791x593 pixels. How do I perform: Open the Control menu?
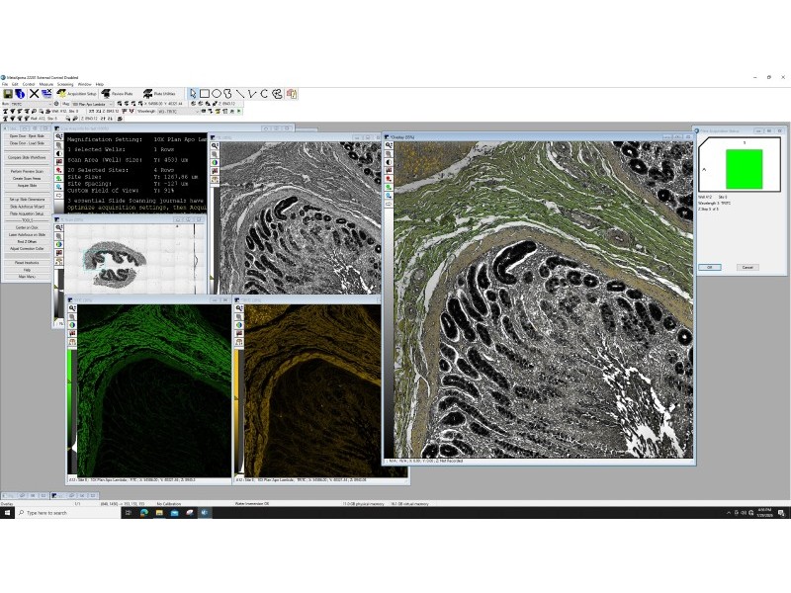[x=29, y=84]
